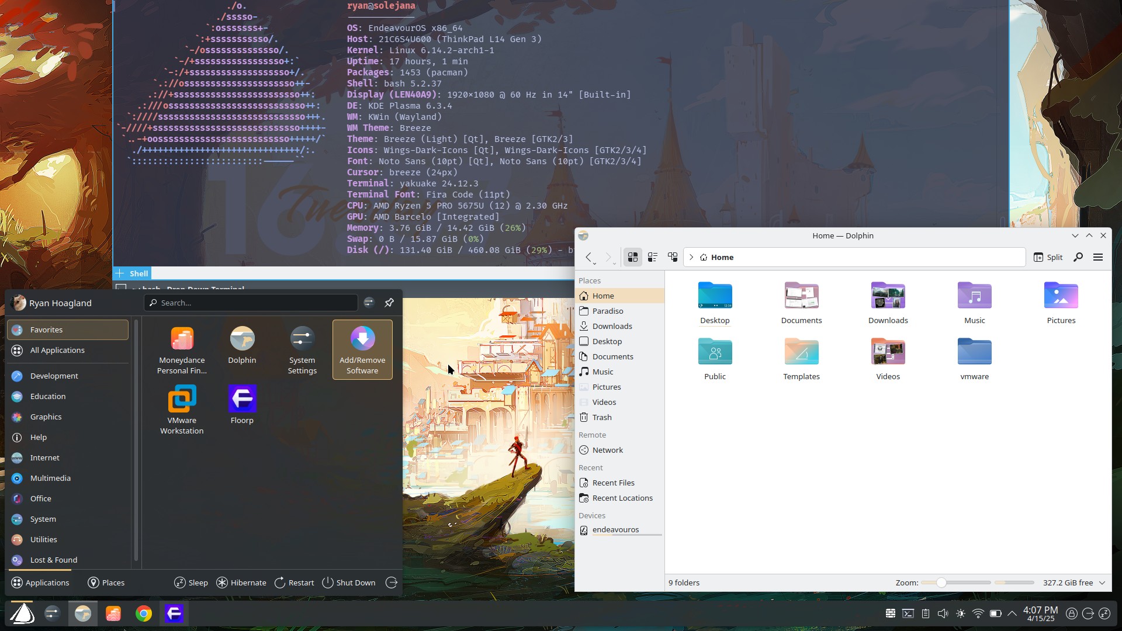
Task: Open Multimedia category in launcher
Action: pos(68,478)
